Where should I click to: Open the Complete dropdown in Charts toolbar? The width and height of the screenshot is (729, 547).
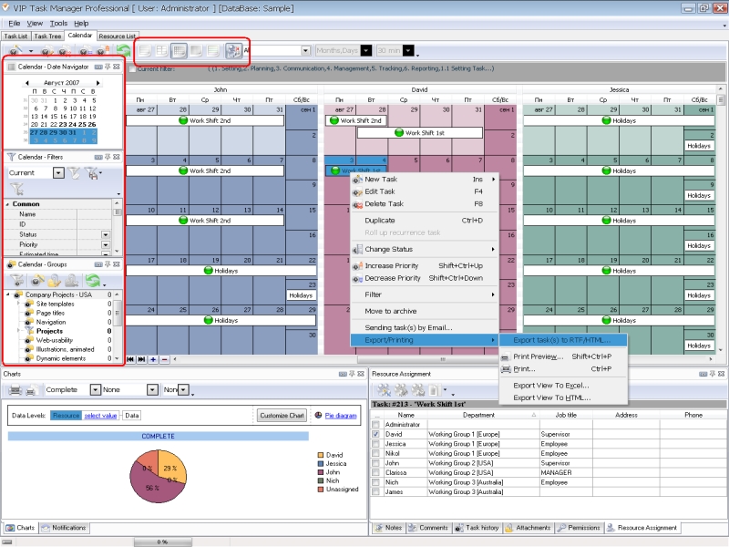point(96,390)
